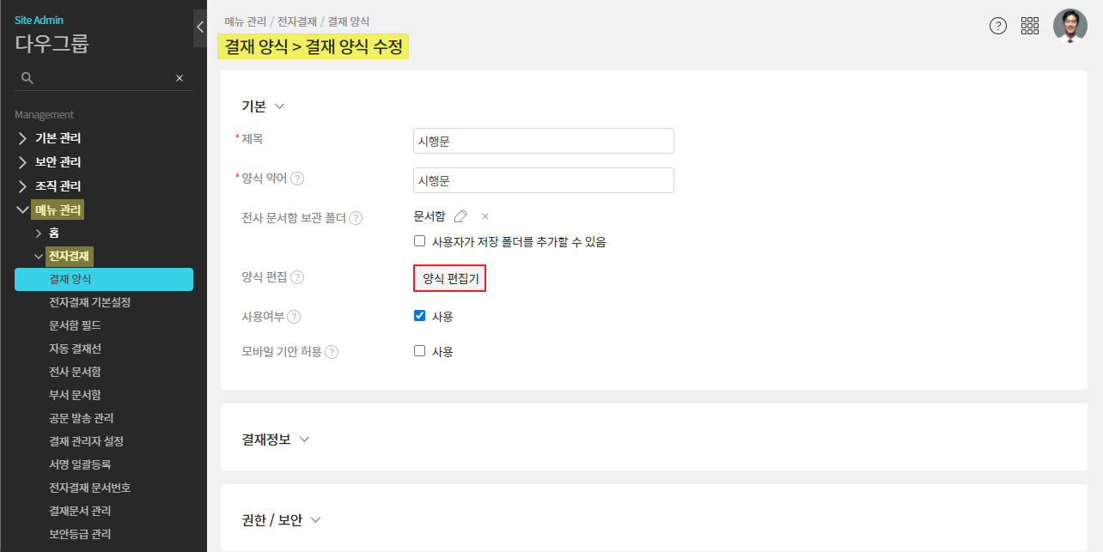1103x552 pixels.
Task: Click the pencil edit icon next to 문서함
Action: 460,216
